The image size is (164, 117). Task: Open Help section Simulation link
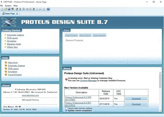tap(13, 72)
